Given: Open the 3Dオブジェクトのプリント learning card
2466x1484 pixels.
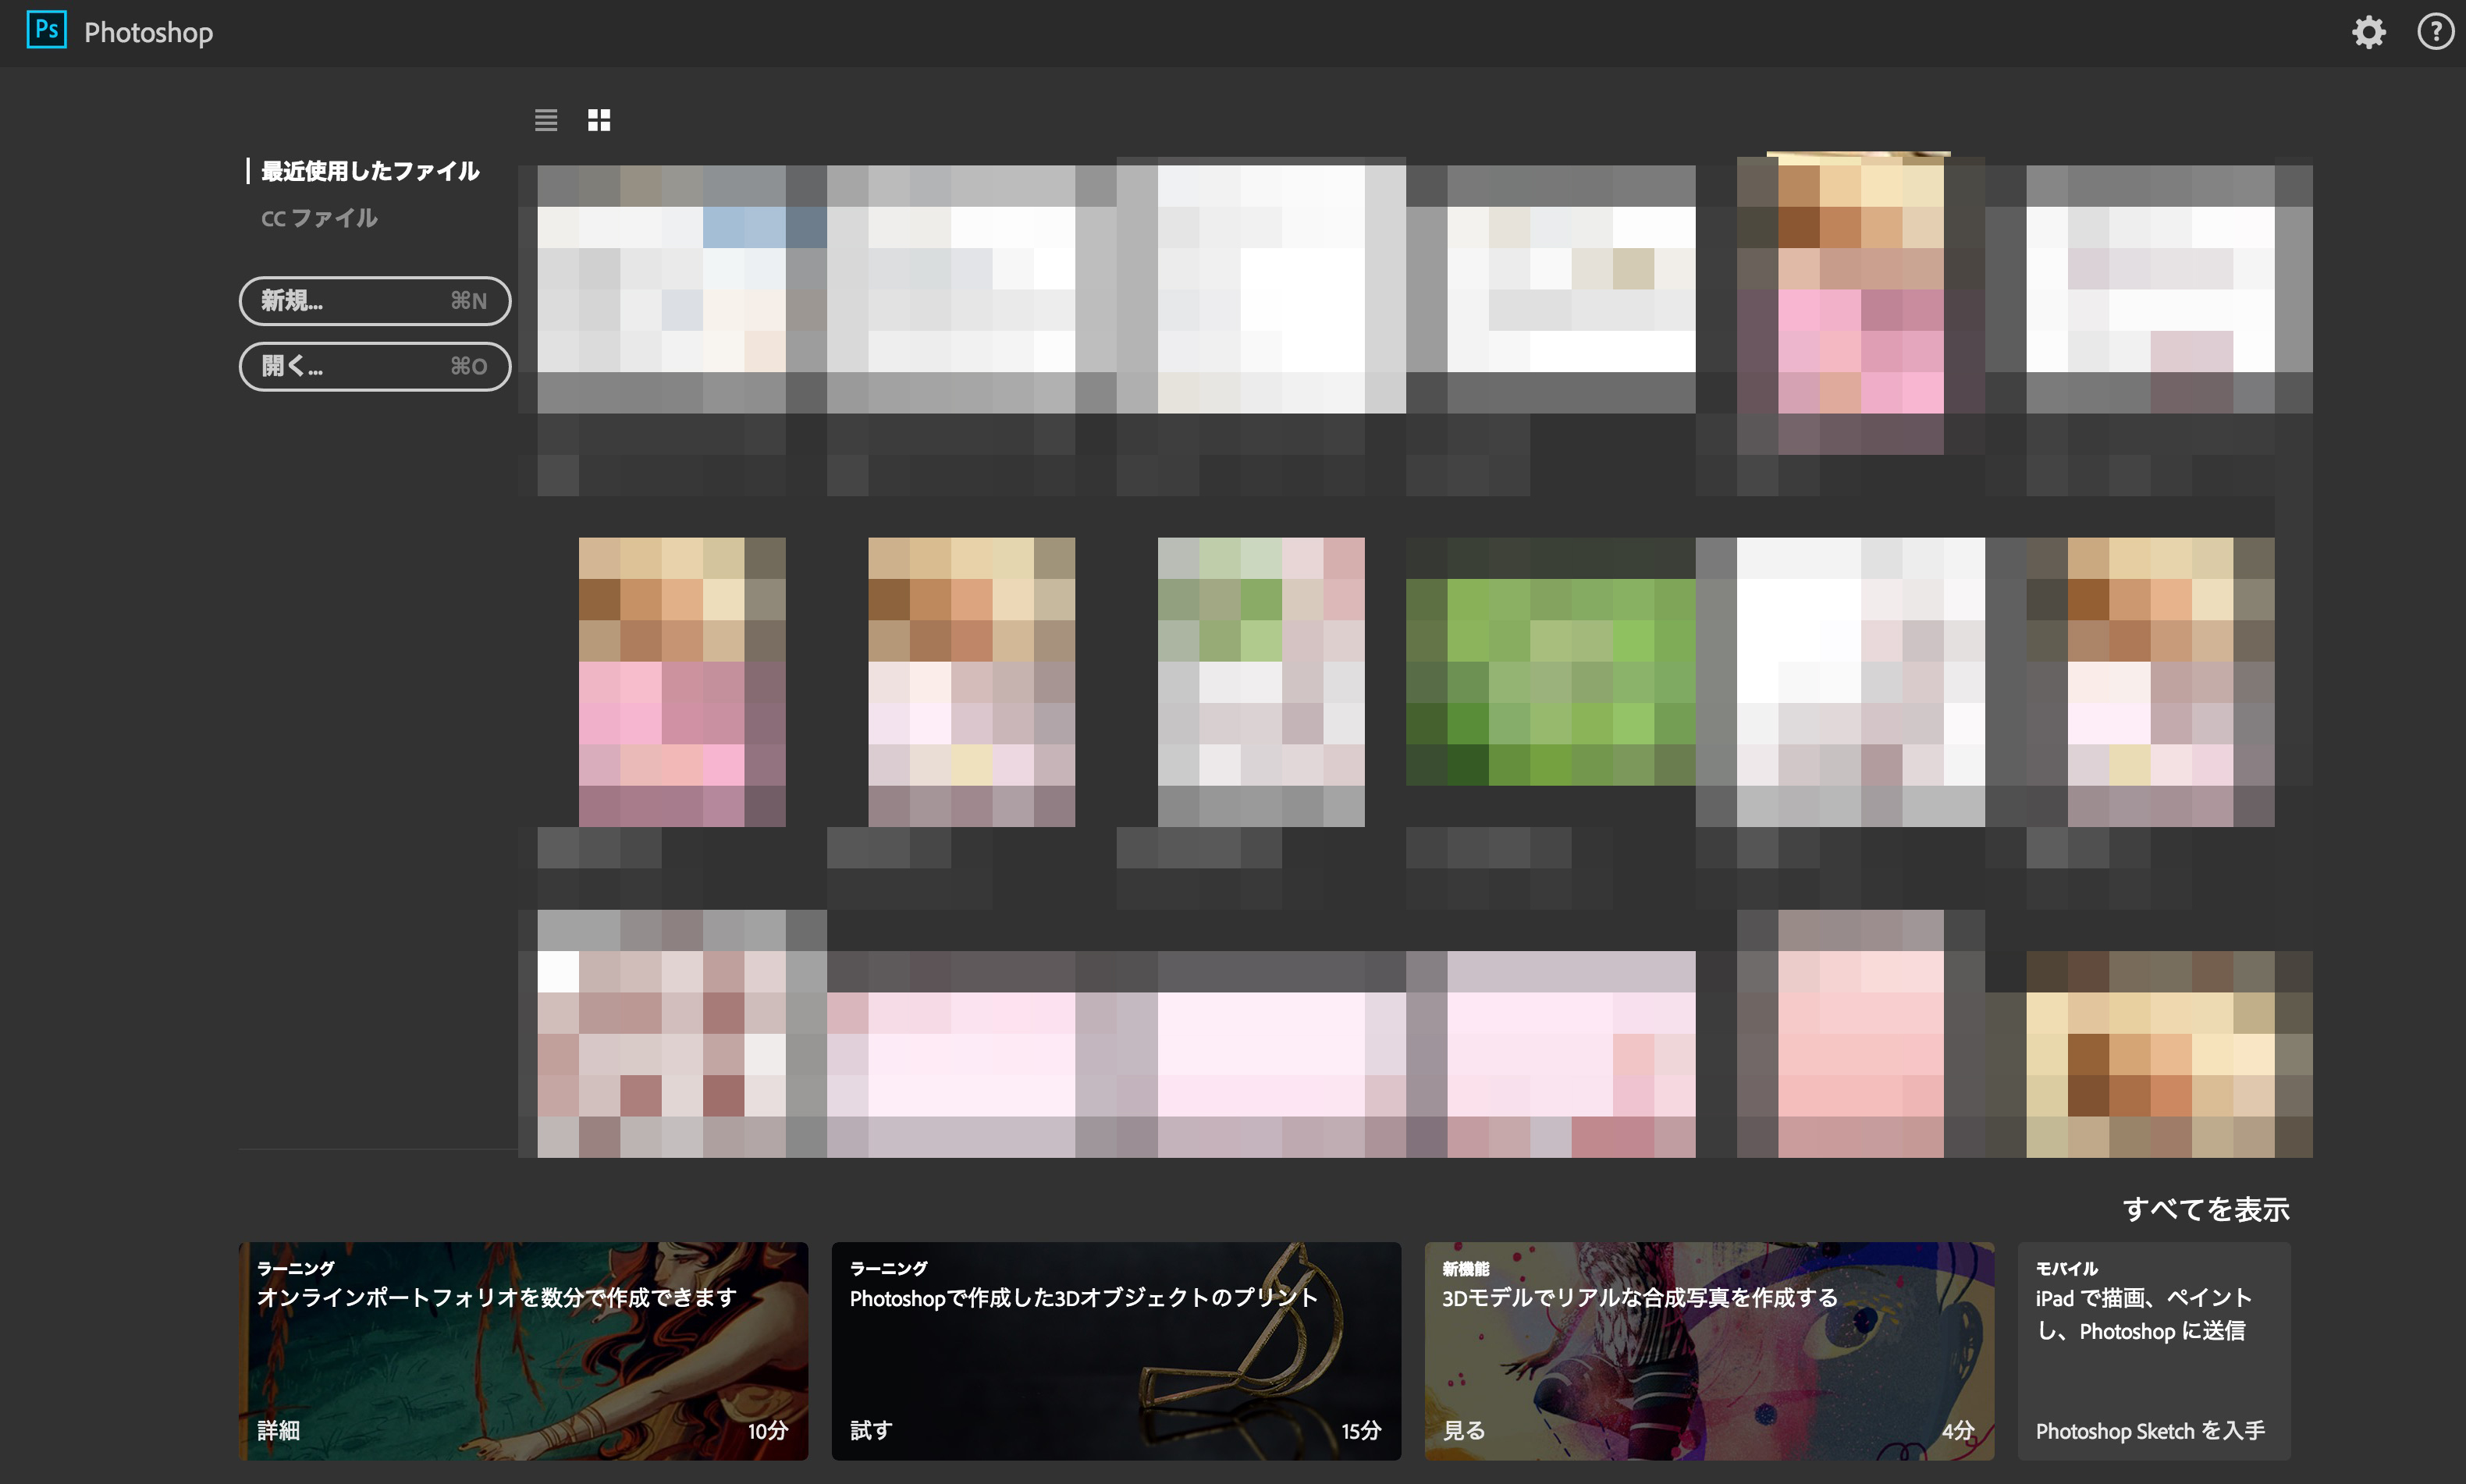Looking at the screenshot, I should [x=1116, y=1351].
